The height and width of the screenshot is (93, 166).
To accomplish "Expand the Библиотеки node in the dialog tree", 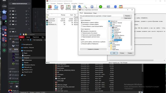I will pyautogui.click(x=109, y=42).
